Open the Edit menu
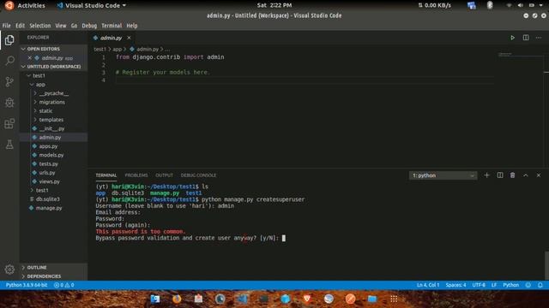 coord(20,26)
